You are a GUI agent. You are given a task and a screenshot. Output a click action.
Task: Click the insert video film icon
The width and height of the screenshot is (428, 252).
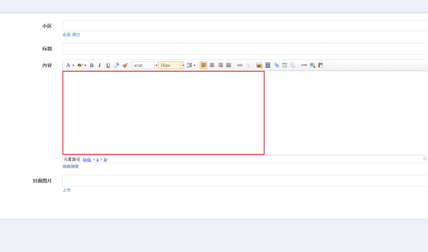268,65
